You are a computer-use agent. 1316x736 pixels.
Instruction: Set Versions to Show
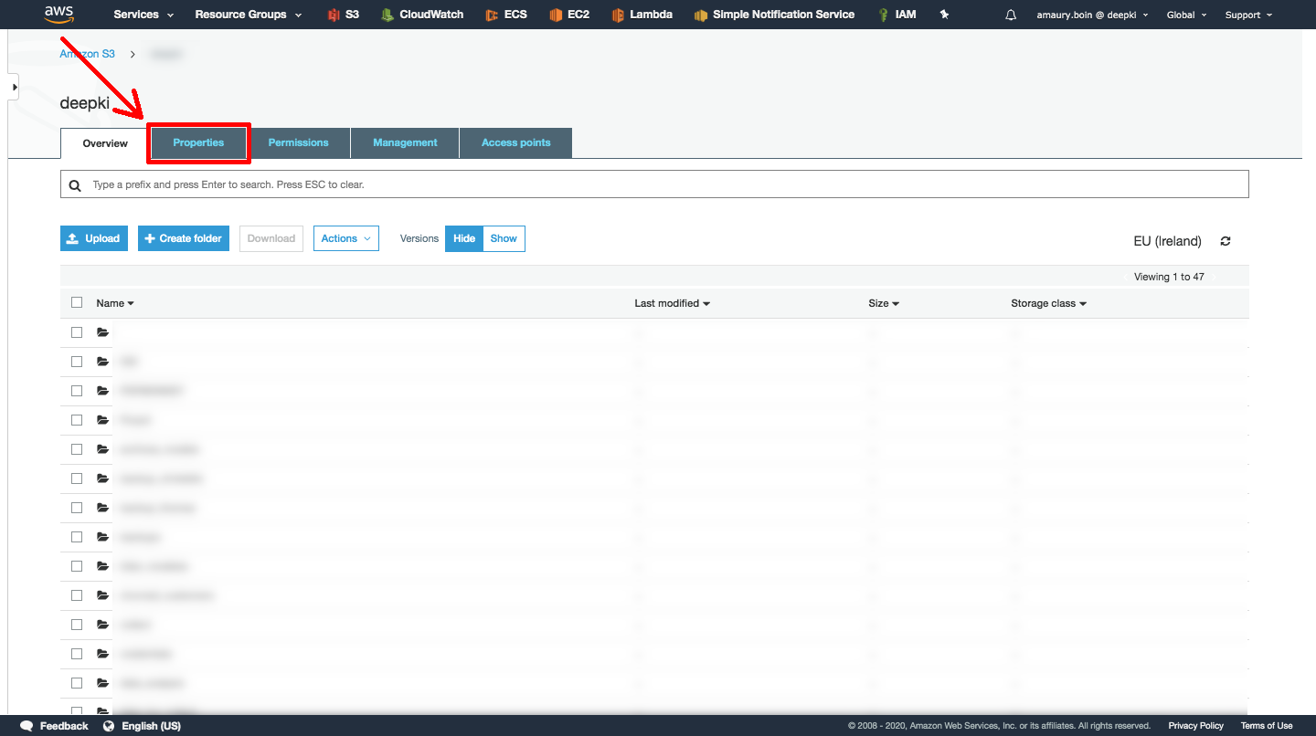click(504, 238)
